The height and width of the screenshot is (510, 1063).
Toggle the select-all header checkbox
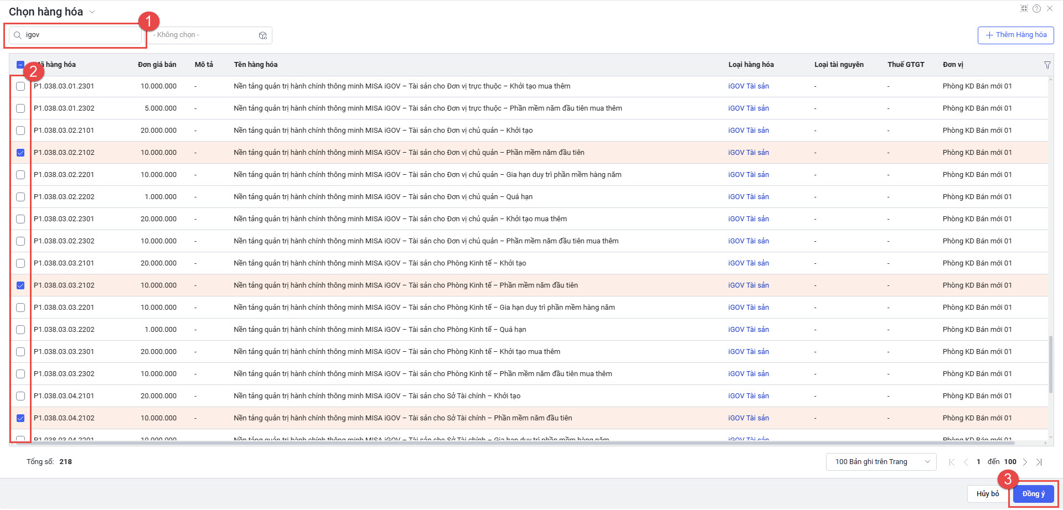click(20, 65)
